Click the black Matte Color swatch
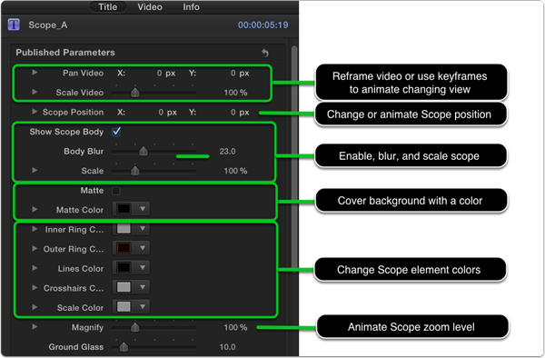The width and height of the screenshot is (545, 358). 124,209
